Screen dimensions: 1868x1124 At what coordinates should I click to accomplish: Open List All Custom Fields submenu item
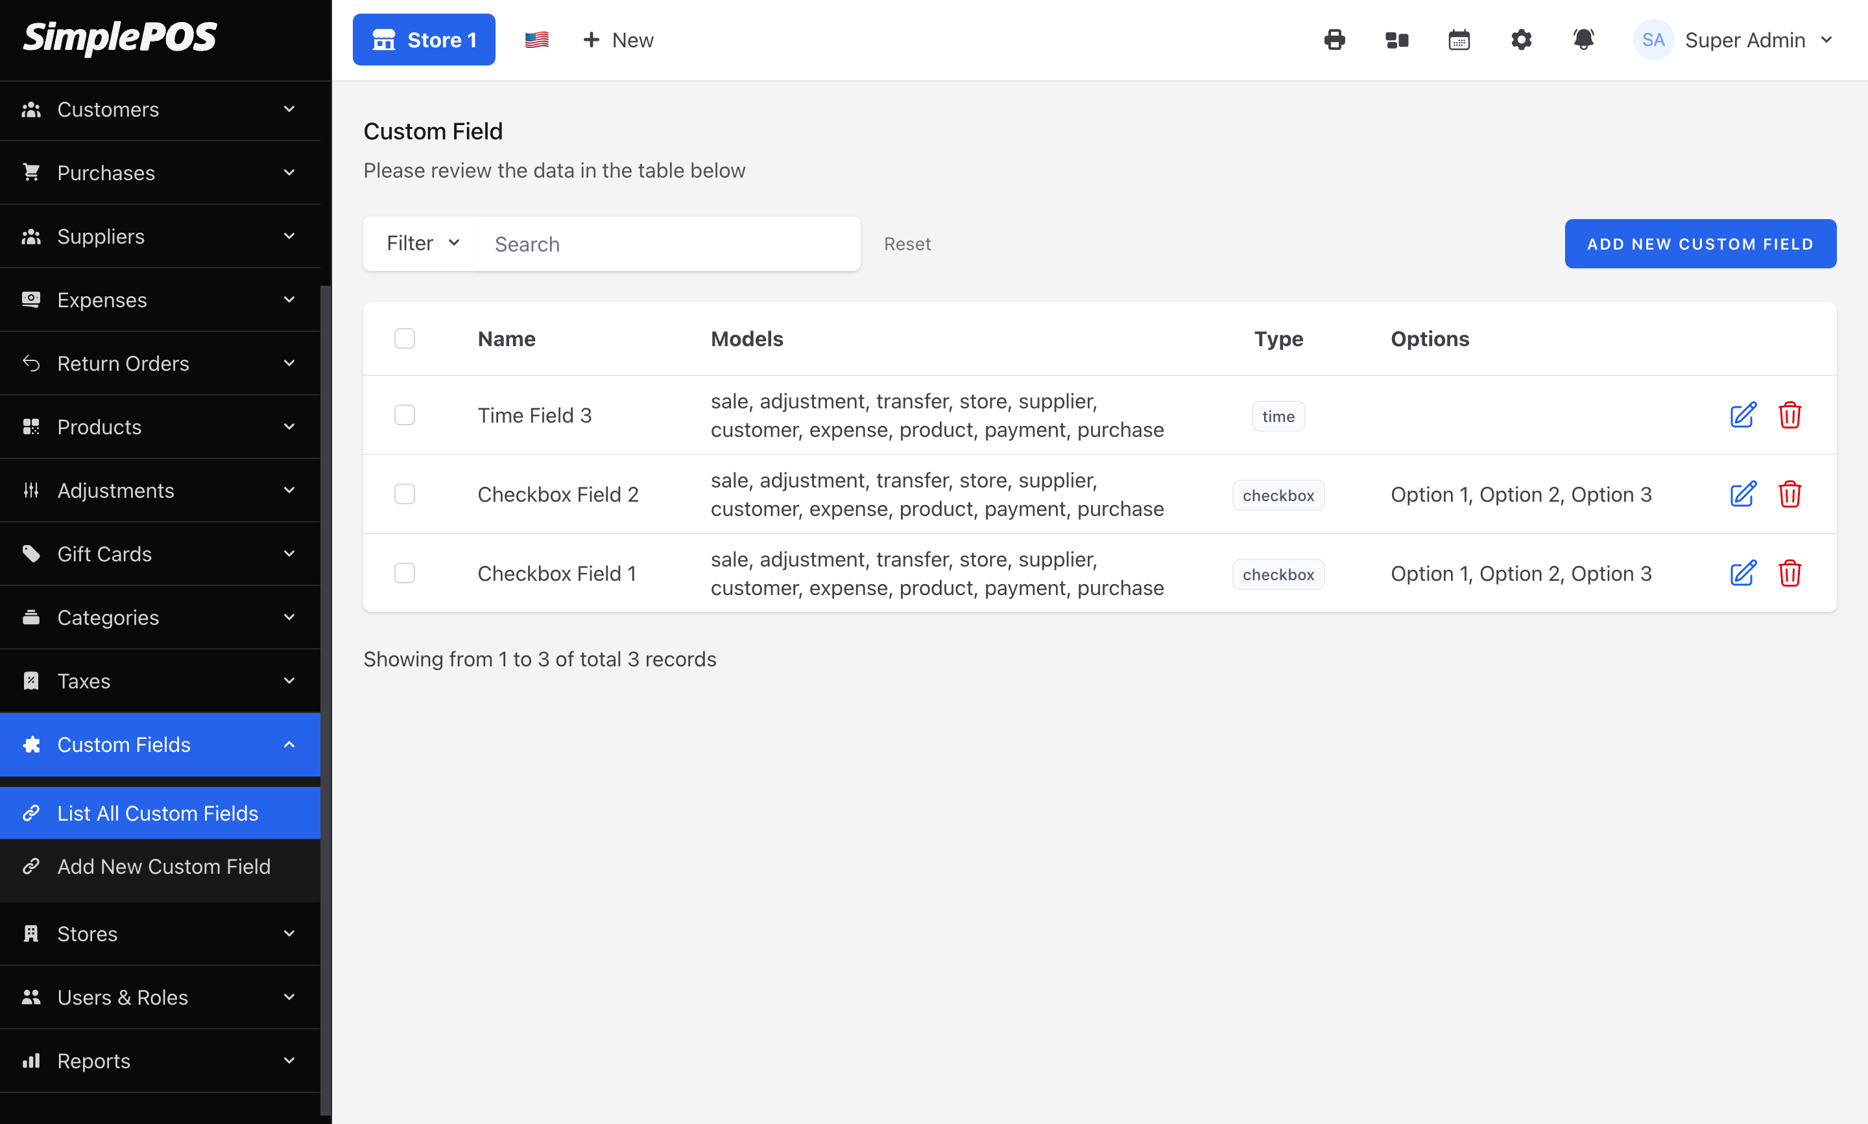coord(160,813)
